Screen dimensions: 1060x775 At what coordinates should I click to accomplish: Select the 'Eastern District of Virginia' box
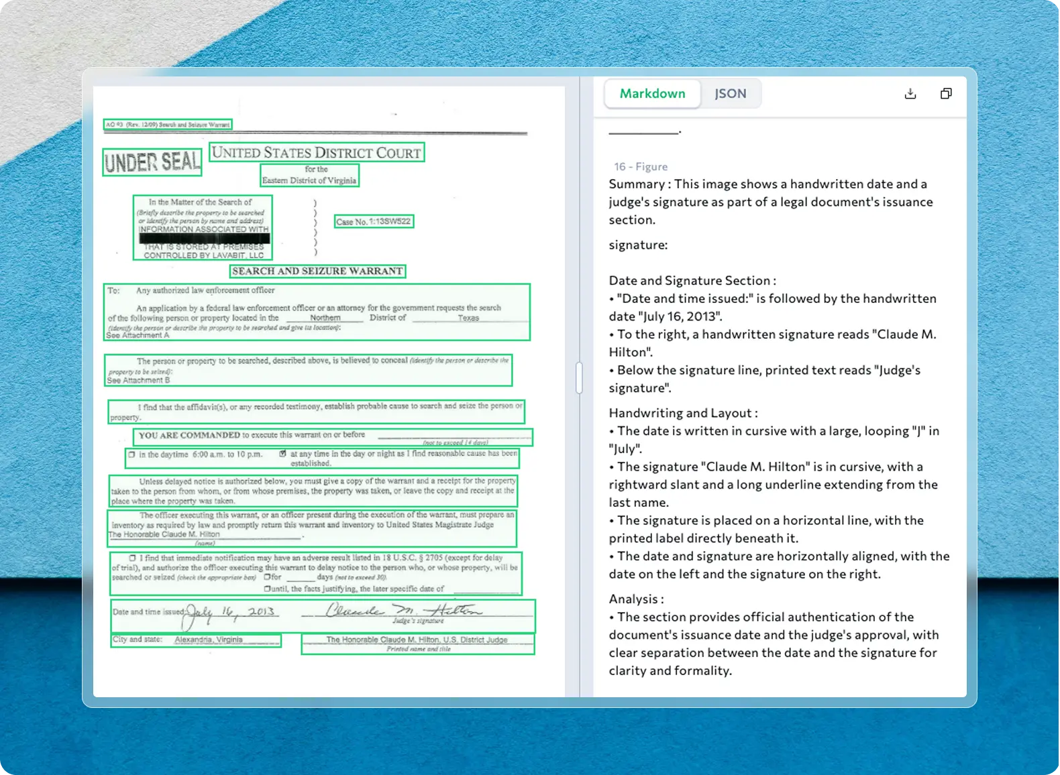[309, 176]
